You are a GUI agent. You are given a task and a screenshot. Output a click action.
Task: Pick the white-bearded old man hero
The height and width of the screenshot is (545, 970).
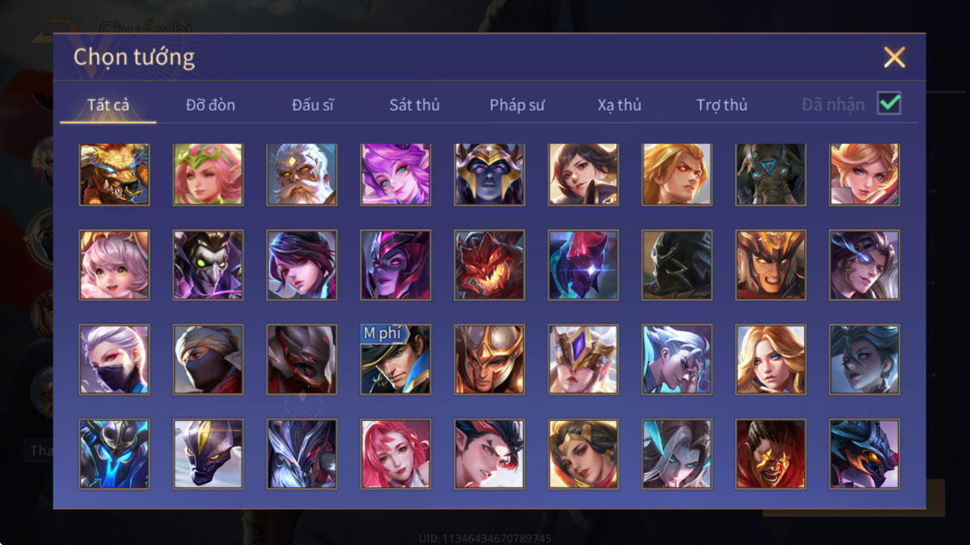(301, 175)
